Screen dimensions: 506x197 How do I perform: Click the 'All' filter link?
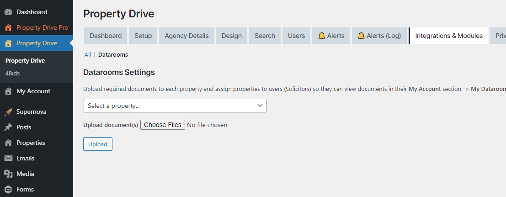click(88, 55)
